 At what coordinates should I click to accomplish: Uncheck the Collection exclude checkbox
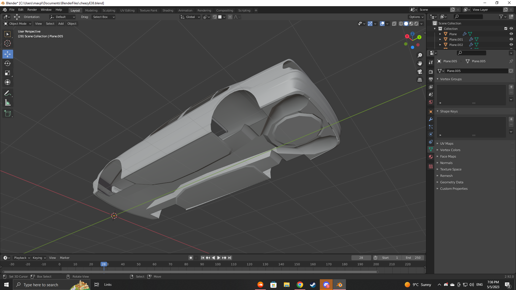[506, 28]
